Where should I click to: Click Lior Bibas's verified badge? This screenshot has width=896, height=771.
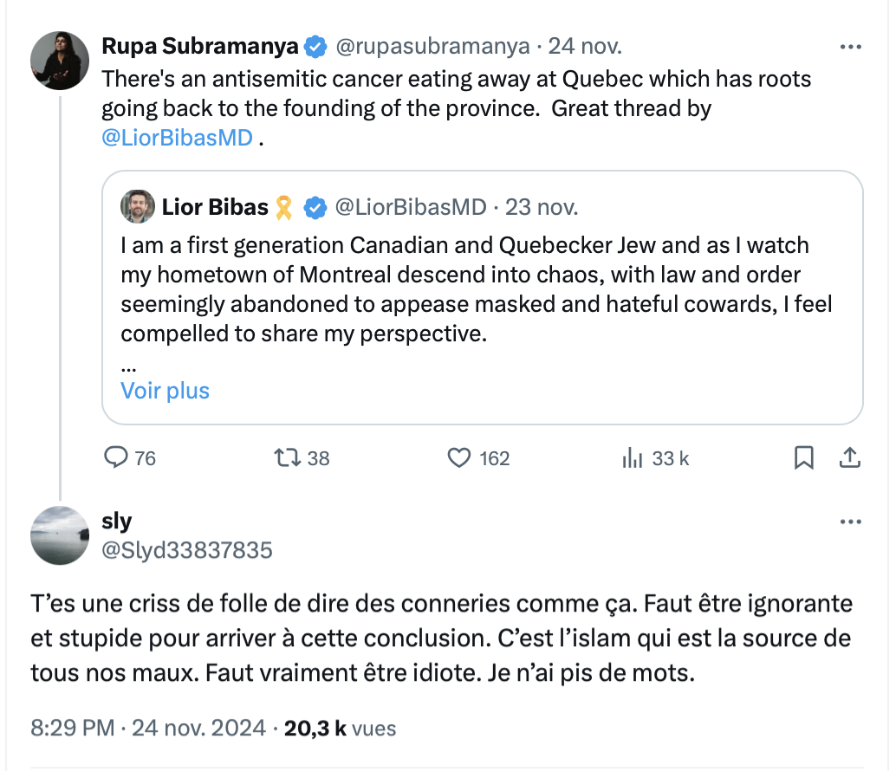click(x=315, y=208)
